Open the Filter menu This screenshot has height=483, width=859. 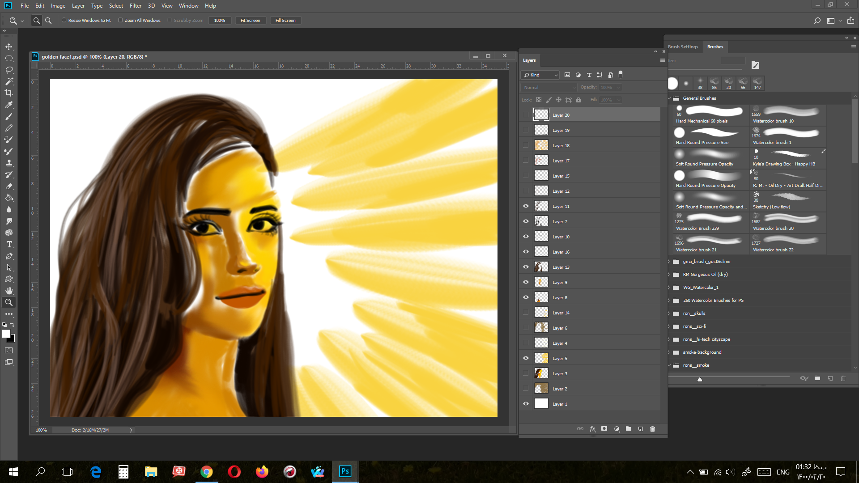pyautogui.click(x=136, y=6)
